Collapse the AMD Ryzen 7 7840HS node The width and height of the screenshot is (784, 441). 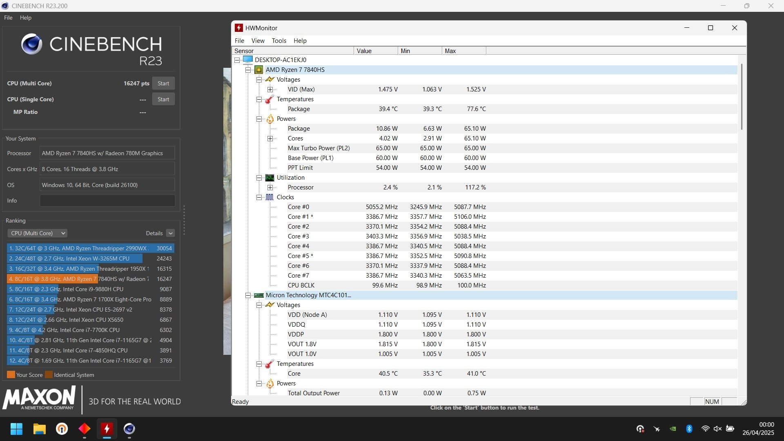248,70
